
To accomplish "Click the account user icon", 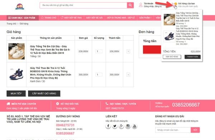I will 141,5.
